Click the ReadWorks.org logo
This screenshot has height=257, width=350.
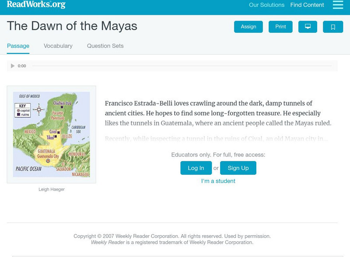[x=36, y=5]
